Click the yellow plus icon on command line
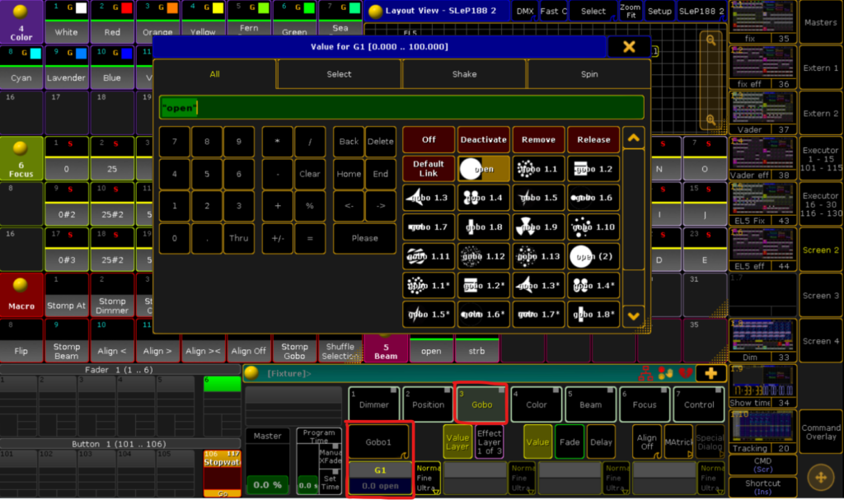The height and width of the screenshot is (500, 844). click(x=710, y=373)
